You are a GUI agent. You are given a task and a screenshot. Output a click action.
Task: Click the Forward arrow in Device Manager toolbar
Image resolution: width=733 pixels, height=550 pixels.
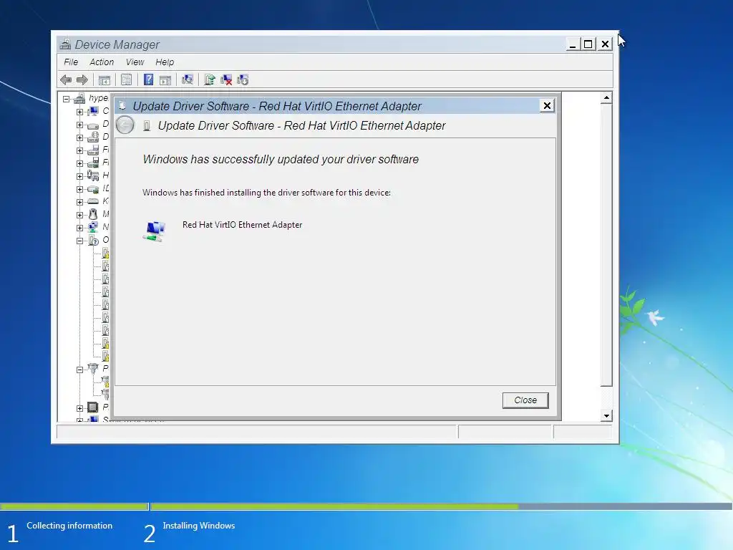[x=82, y=80]
